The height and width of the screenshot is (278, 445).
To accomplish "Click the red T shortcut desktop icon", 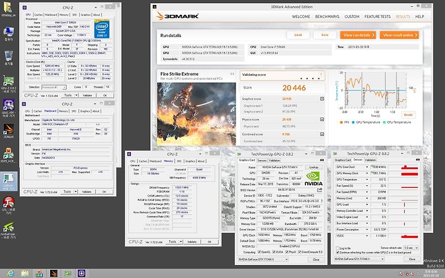I will coord(9,202).
